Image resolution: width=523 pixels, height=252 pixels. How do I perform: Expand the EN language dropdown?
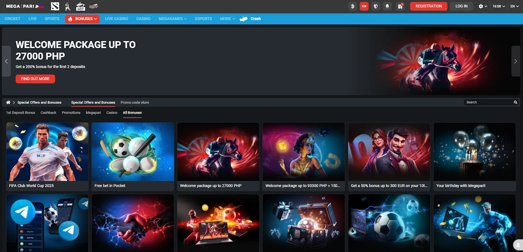pyautogui.click(x=514, y=6)
